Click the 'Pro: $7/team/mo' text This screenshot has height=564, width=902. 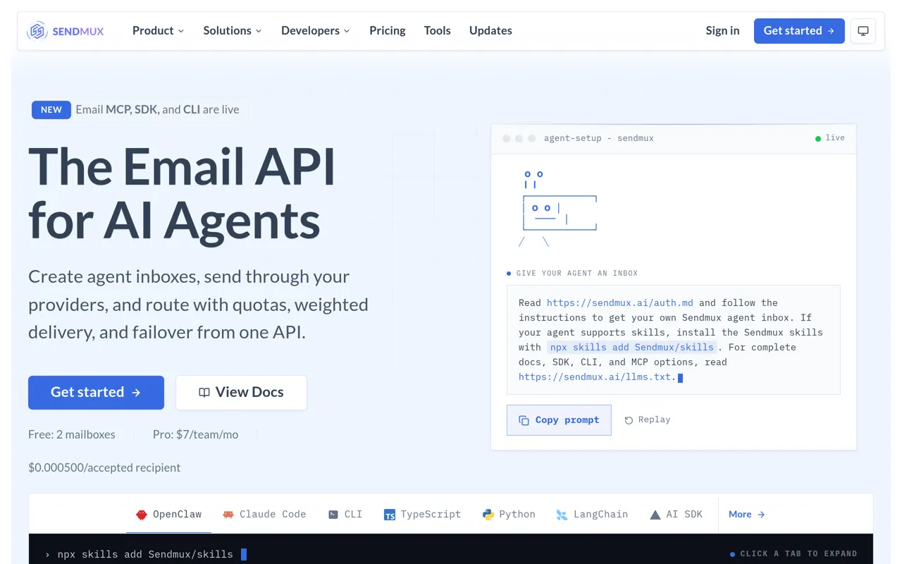196,435
